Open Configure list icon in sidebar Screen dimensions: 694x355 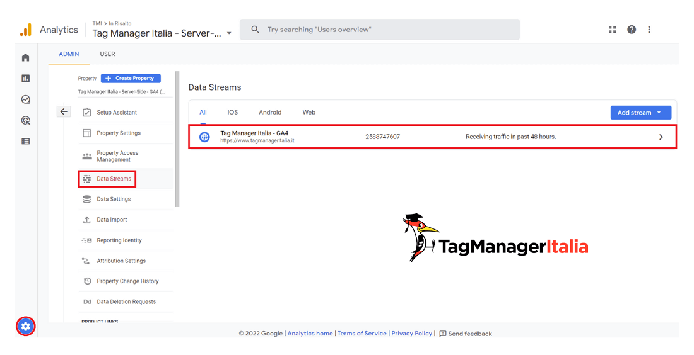pyautogui.click(x=26, y=141)
